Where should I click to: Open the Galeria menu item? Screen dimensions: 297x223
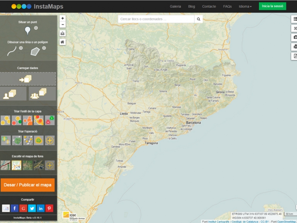pyautogui.click(x=175, y=6)
